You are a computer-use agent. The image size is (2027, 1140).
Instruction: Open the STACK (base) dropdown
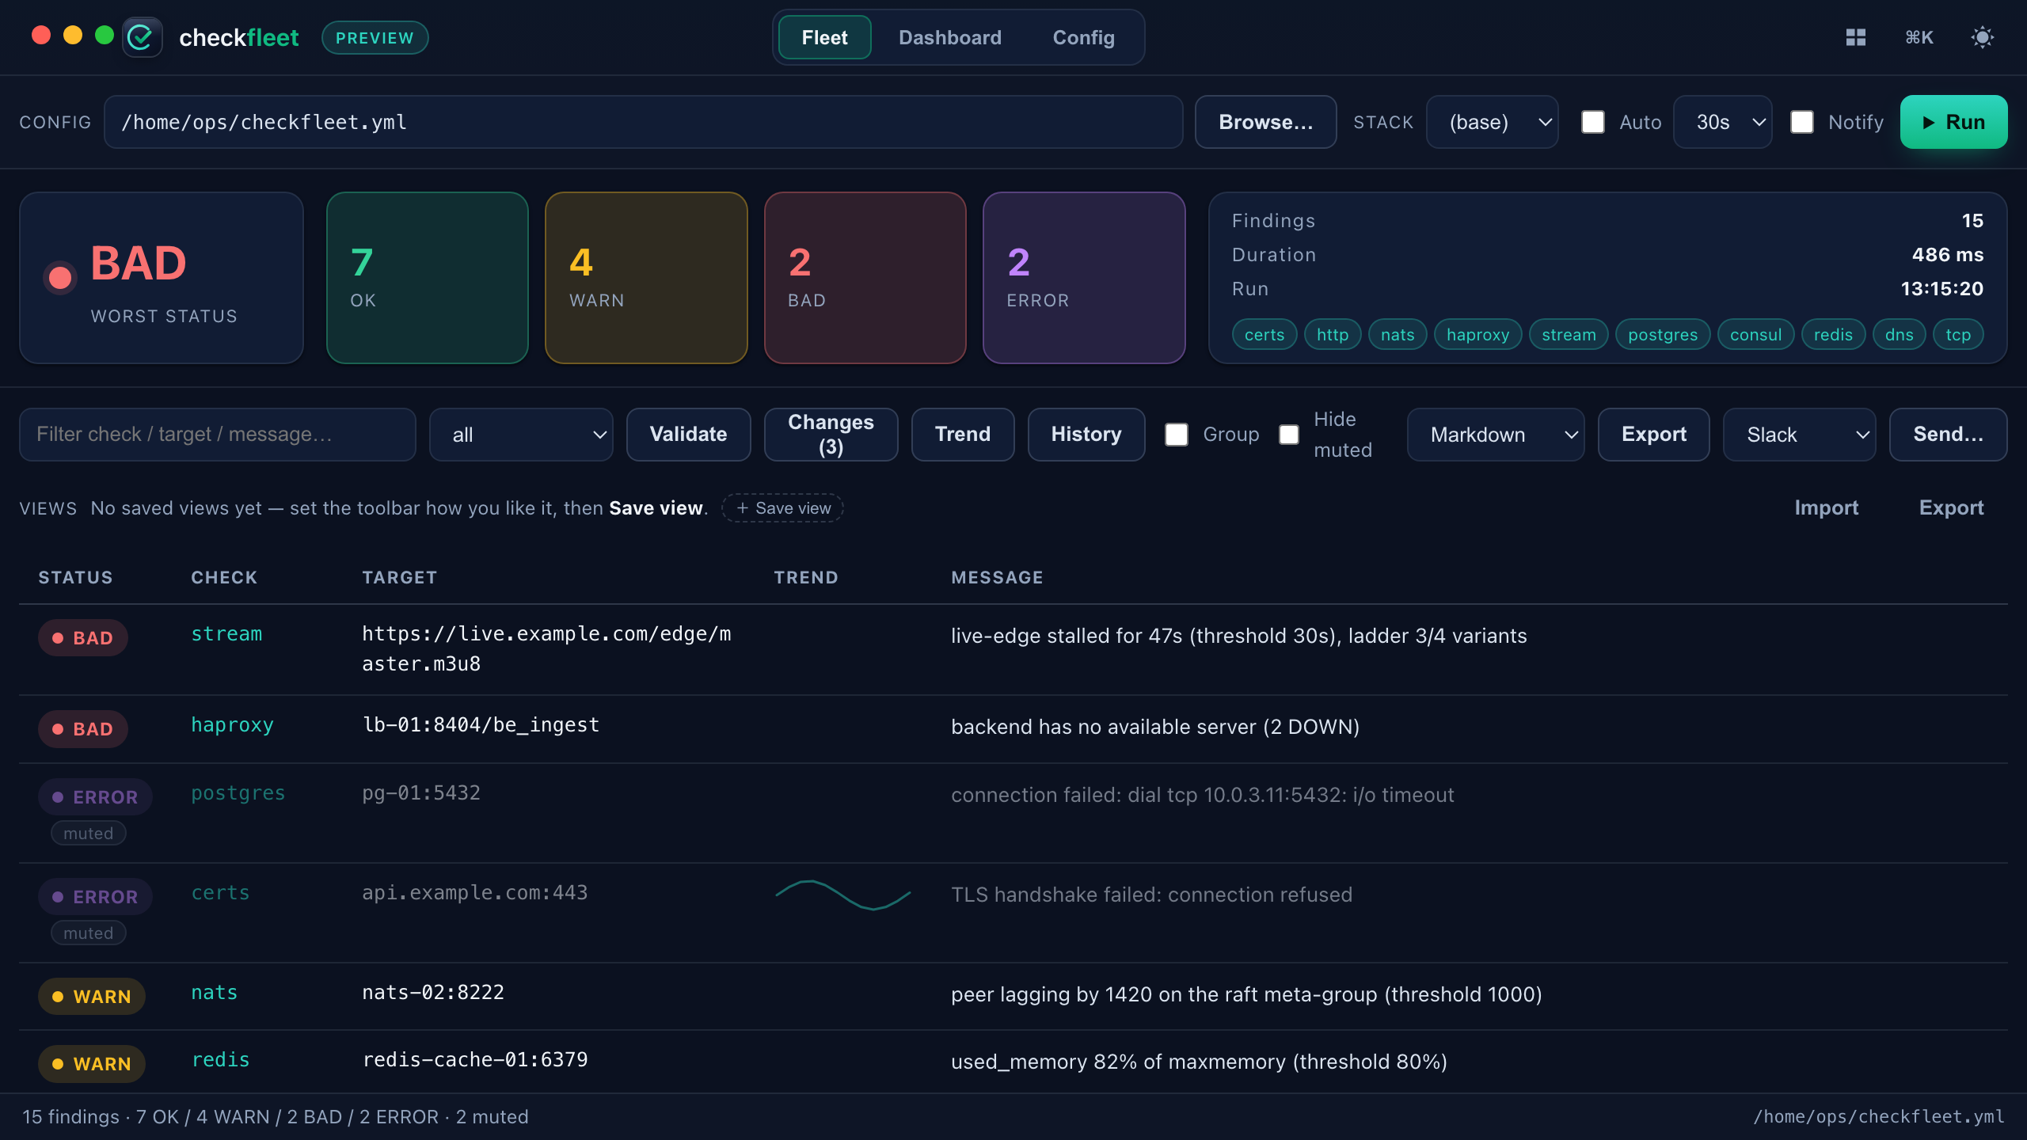pos(1492,122)
